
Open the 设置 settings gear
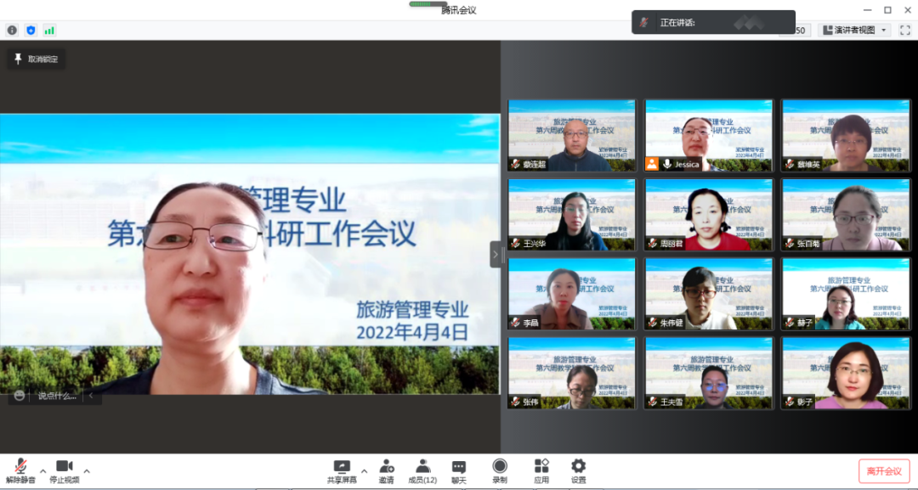(578, 470)
